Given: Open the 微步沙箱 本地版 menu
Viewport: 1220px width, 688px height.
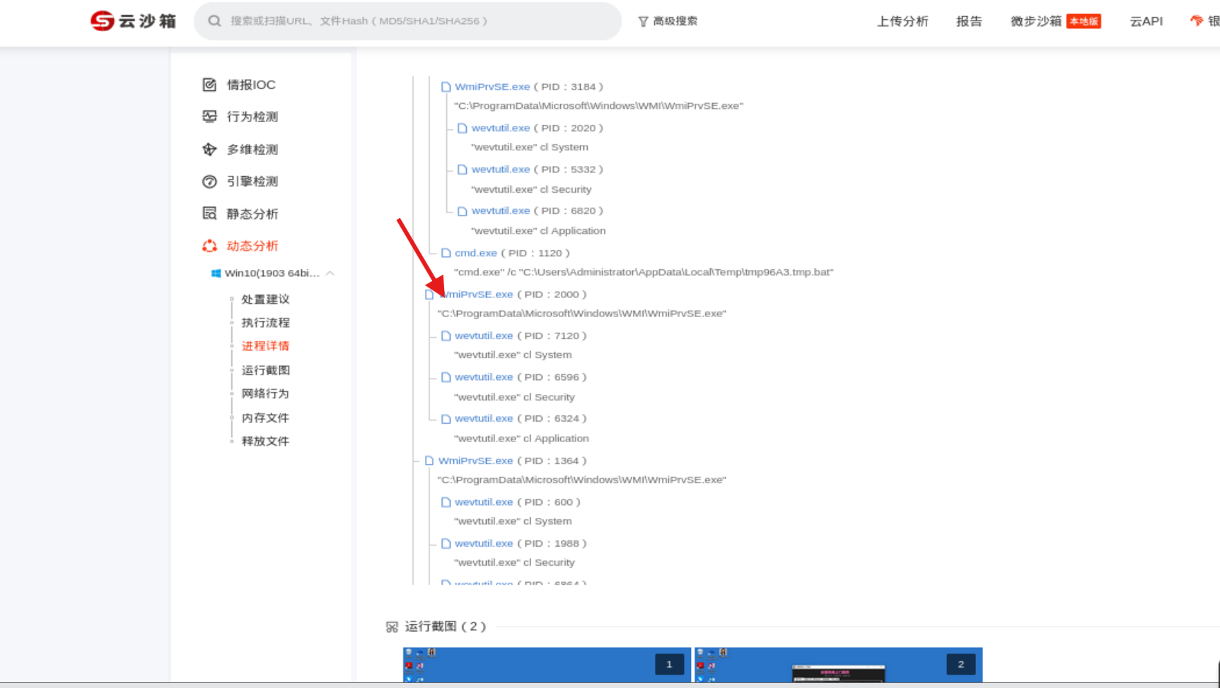Looking at the screenshot, I should pos(1055,21).
